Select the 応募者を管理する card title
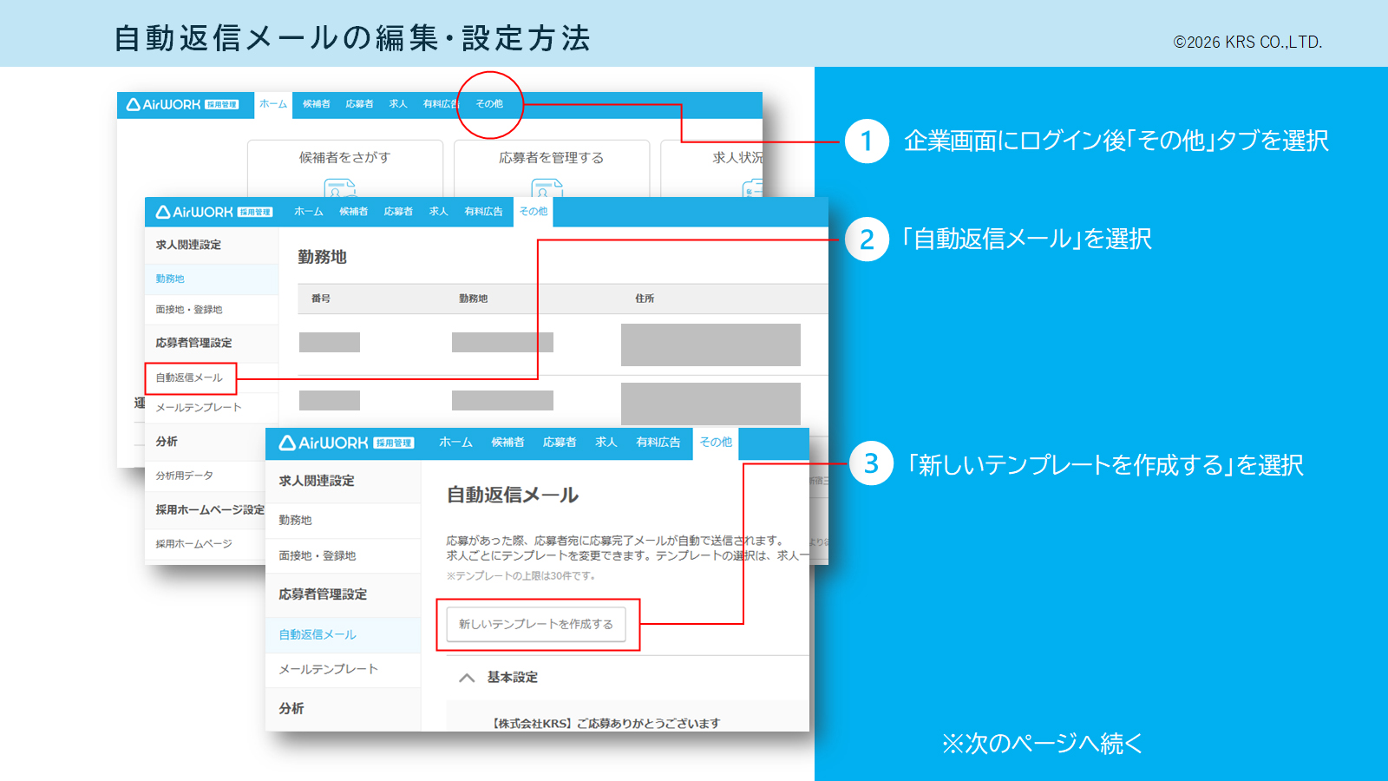Image resolution: width=1388 pixels, height=781 pixels. (x=551, y=158)
